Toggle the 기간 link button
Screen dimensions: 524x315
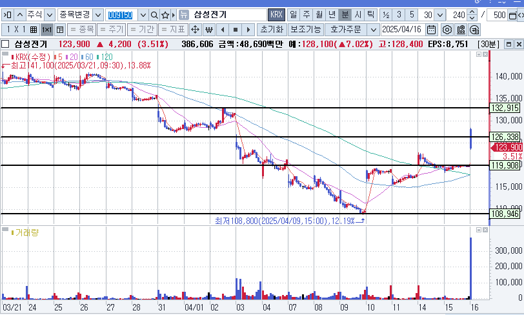[142, 30]
